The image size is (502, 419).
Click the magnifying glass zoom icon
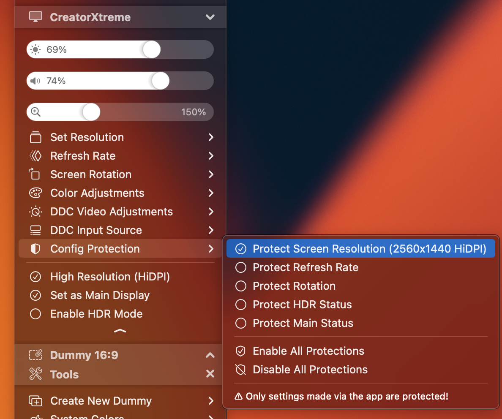[x=35, y=112]
